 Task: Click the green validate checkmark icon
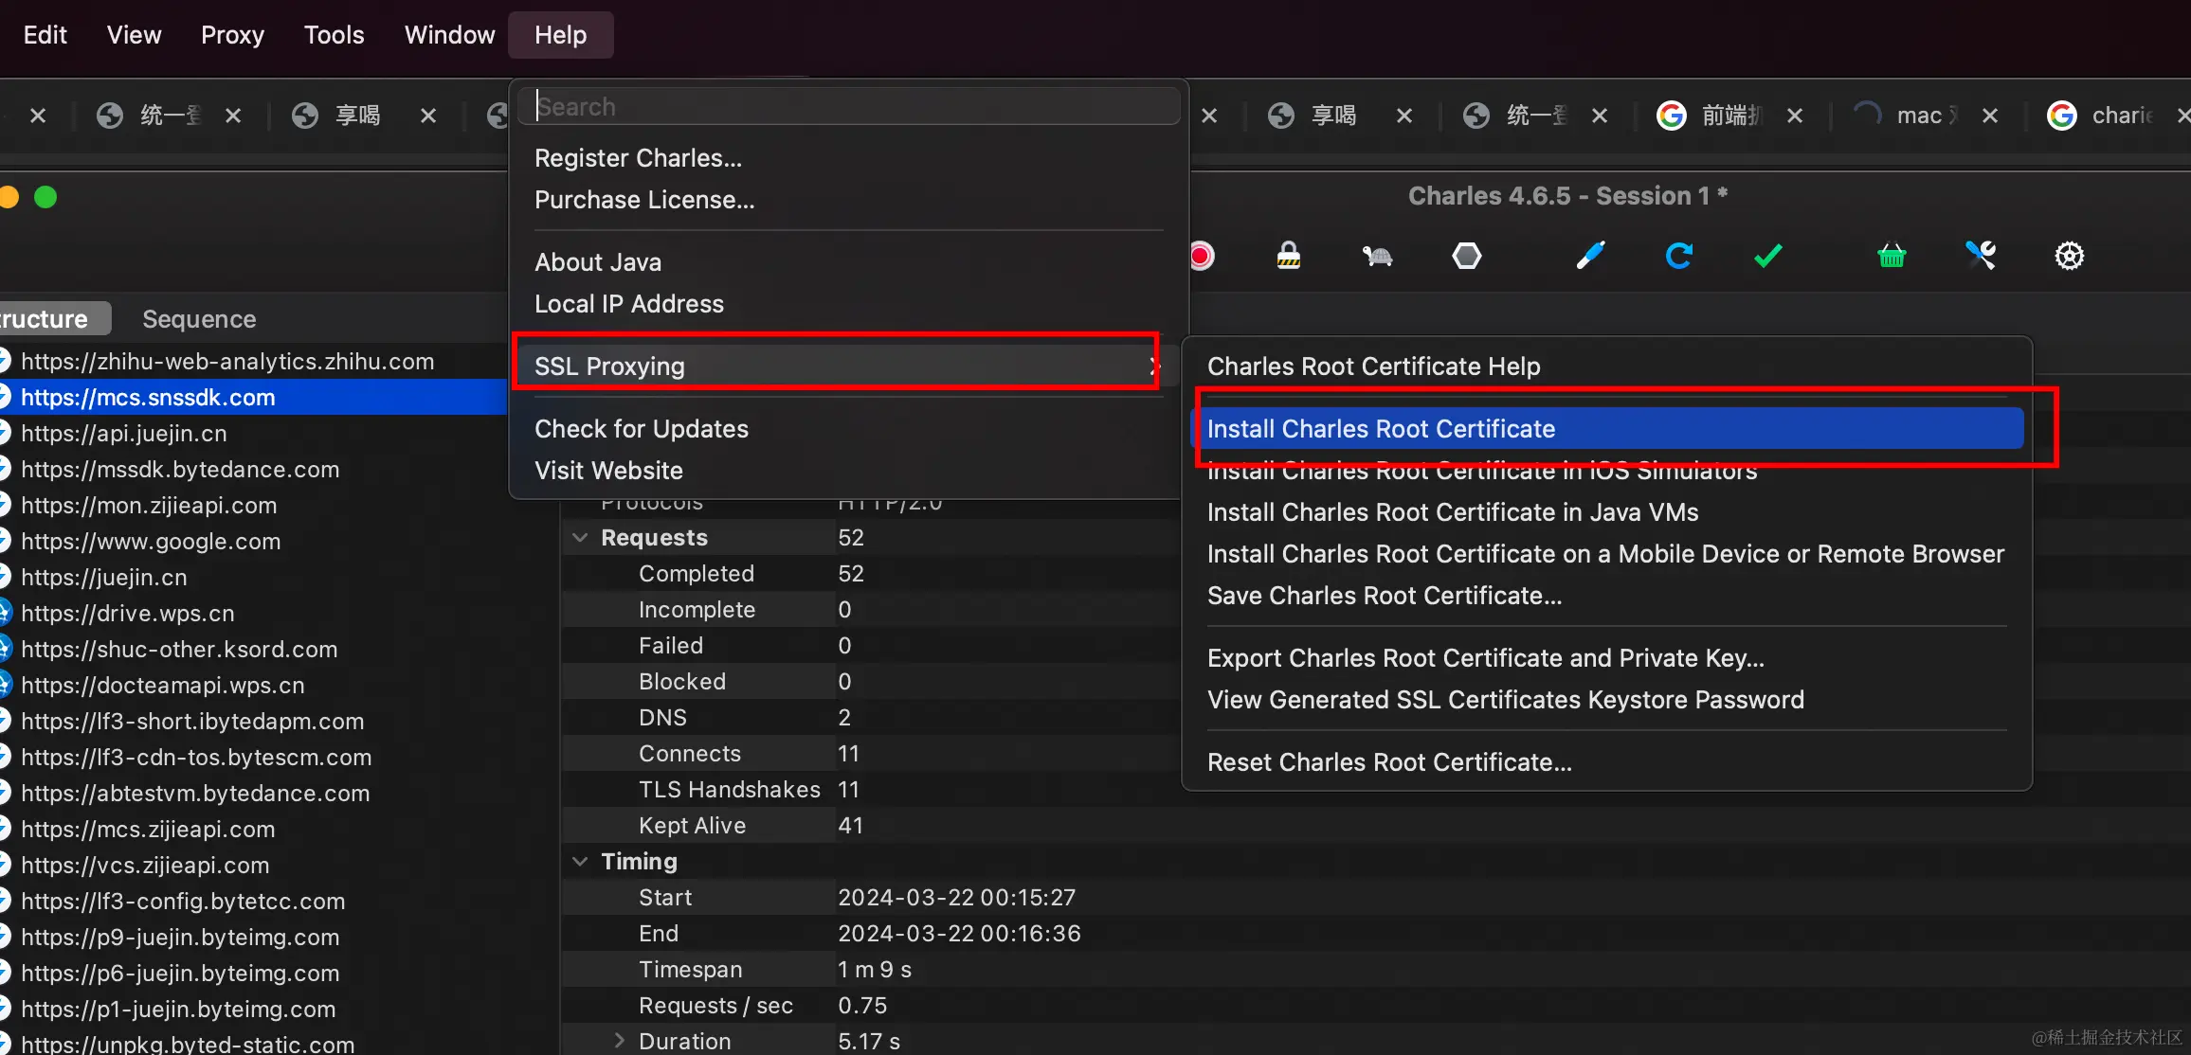point(1767,256)
